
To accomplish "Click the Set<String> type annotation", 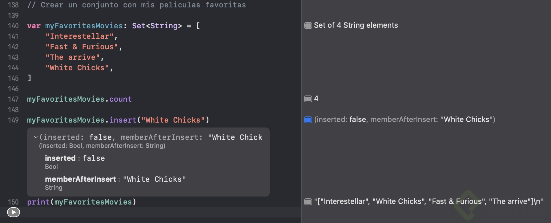I will point(157,26).
